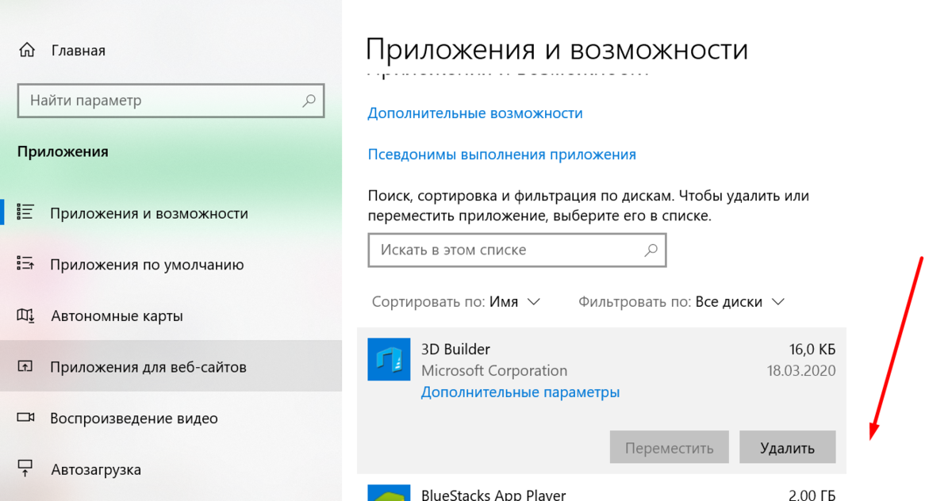Click the Автозагрузка startup icon
Screen dimensions: 952x501
pos(25,468)
